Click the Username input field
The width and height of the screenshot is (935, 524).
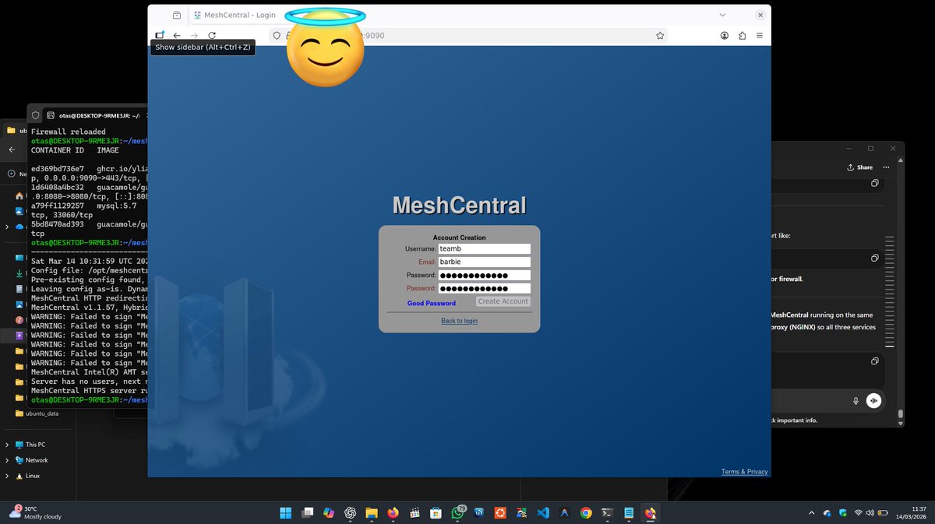[x=485, y=248]
